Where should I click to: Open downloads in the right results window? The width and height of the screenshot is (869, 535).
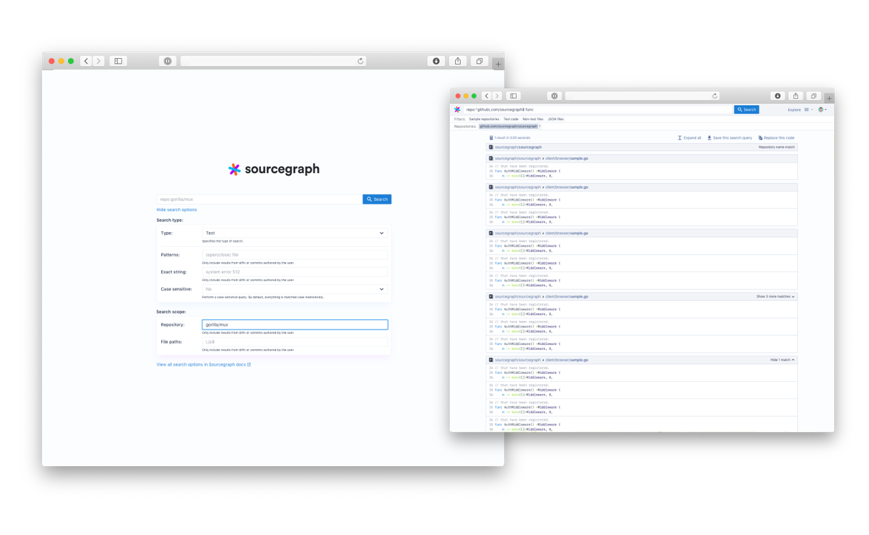click(778, 96)
